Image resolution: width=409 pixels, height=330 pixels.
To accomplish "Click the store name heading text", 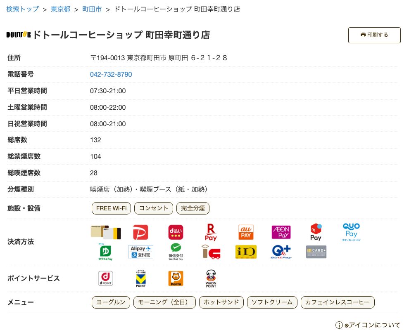I will click(121, 35).
